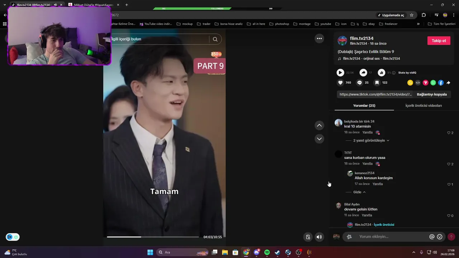Like the video with heart icon

(340, 82)
